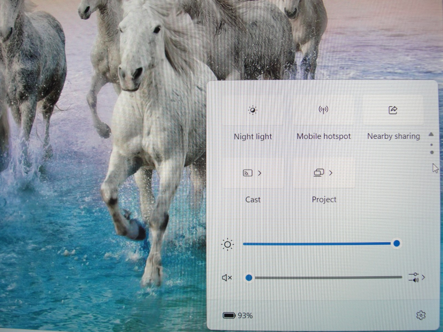The width and height of the screenshot is (443, 332).
Task: Expand the chevron next to Cast icon
Action: coord(260,173)
